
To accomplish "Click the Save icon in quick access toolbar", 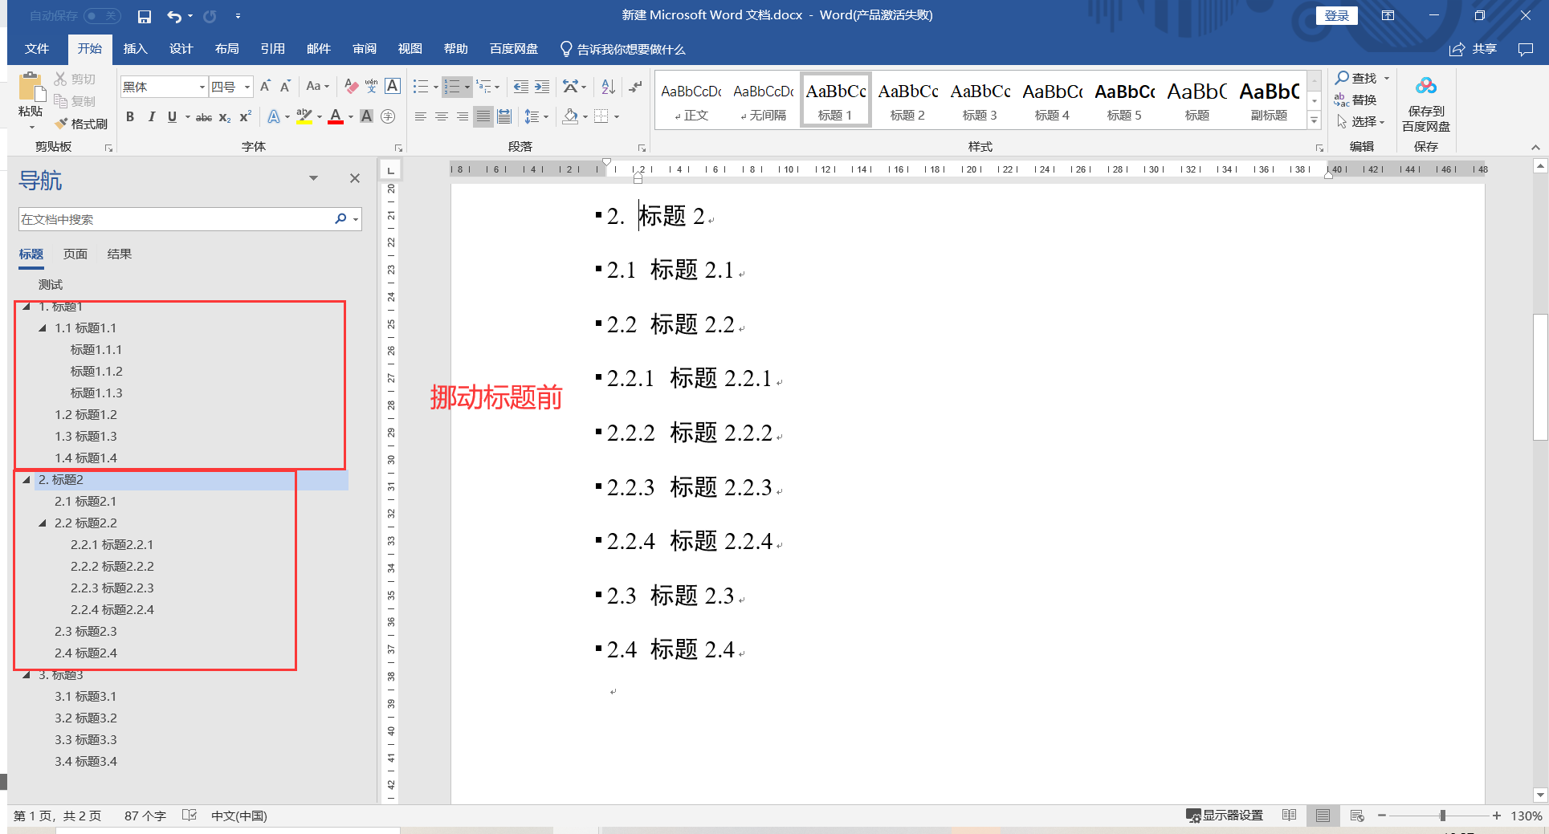I will point(145,16).
